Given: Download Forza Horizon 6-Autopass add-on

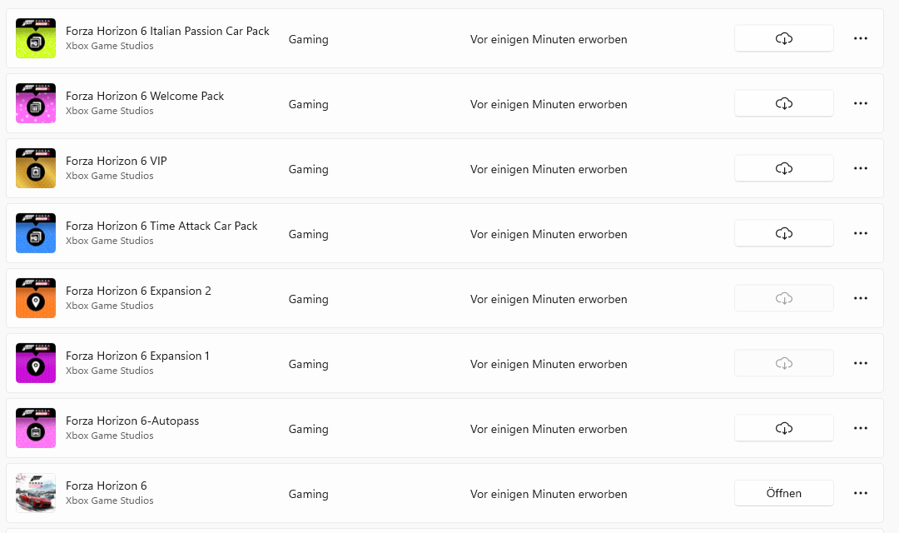Looking at the screenshot, I should pos(783,428).
